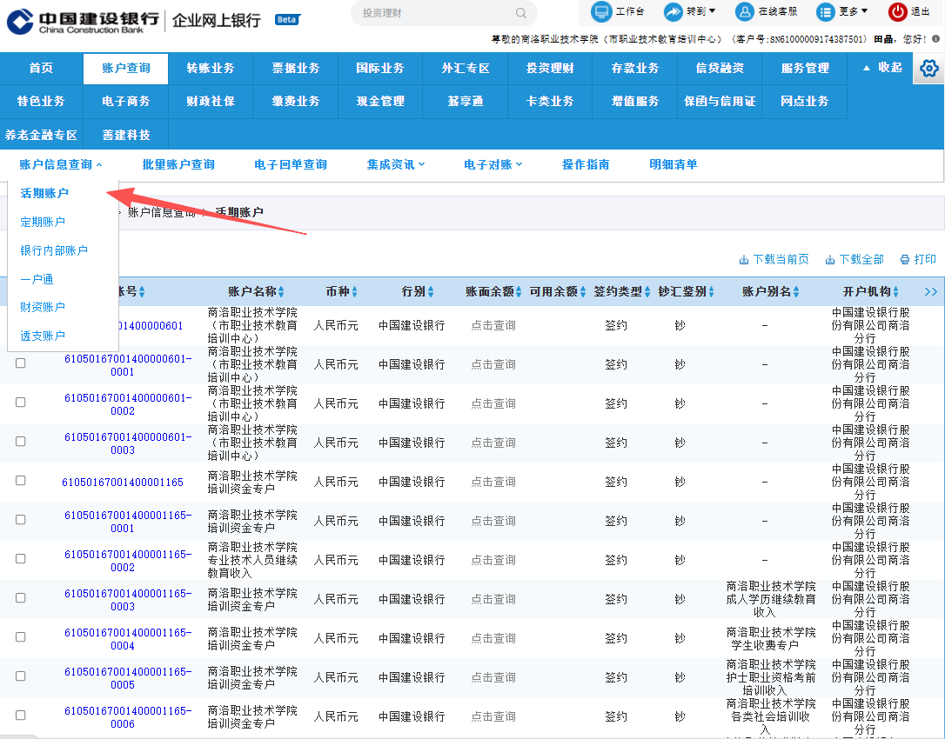
Task: Open the settings gear icon
Action: (928, 68)
